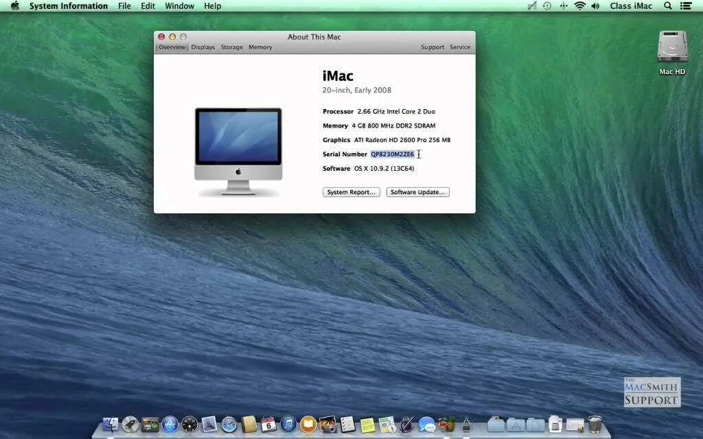Open Messages from the Dock

427,424
